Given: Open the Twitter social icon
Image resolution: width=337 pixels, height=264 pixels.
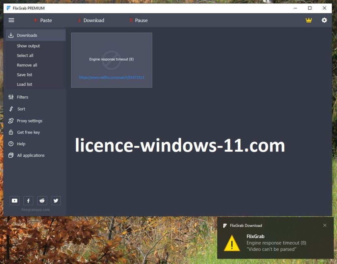Looking at the screenshot, I should coord(56,201).
